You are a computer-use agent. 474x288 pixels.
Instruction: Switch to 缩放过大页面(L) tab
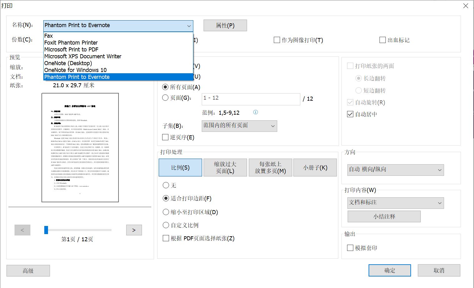click(225, 168)
